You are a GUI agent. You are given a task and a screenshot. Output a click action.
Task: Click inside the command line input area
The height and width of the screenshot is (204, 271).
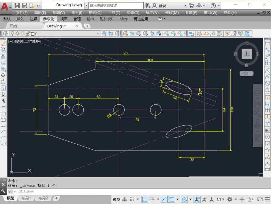click(x=51, y=192)
